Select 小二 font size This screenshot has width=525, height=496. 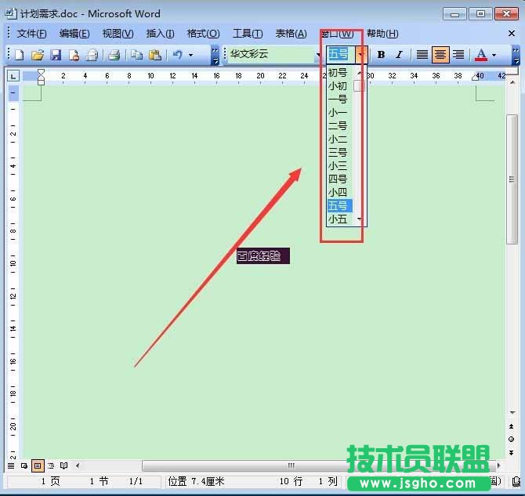click(x=339, y=139)
